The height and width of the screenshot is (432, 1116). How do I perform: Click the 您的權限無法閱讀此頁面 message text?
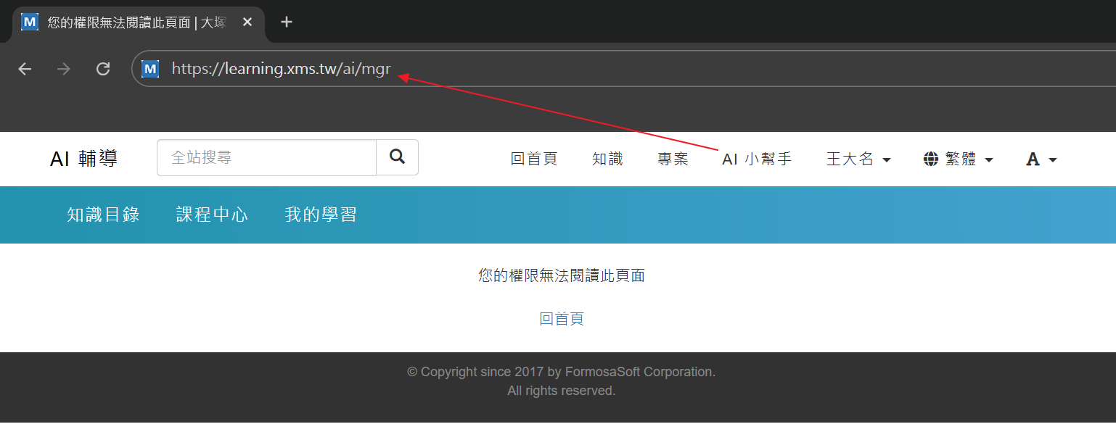click(x=562, y=275)
